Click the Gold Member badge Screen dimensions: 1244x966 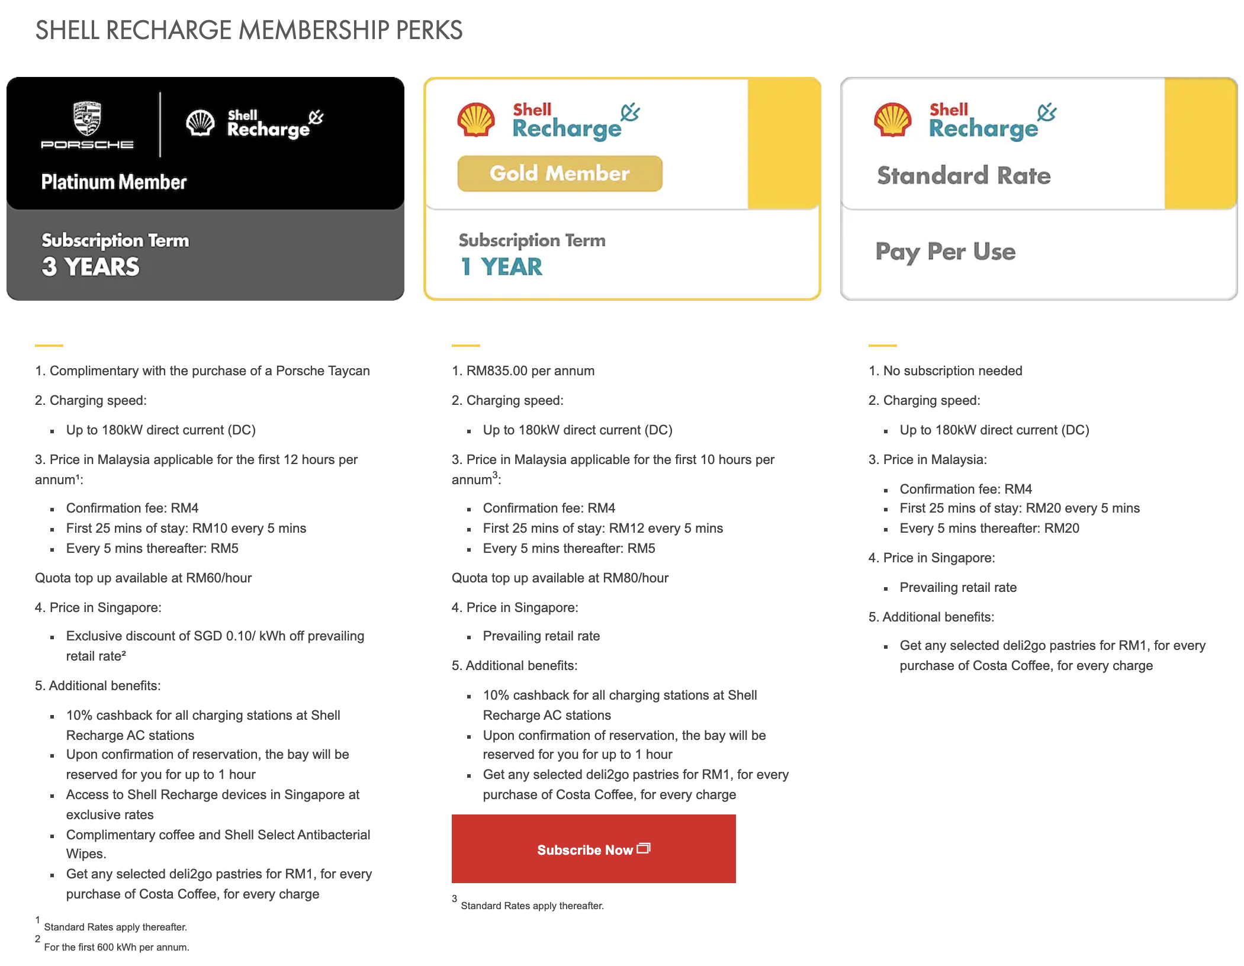pos(560,173)
